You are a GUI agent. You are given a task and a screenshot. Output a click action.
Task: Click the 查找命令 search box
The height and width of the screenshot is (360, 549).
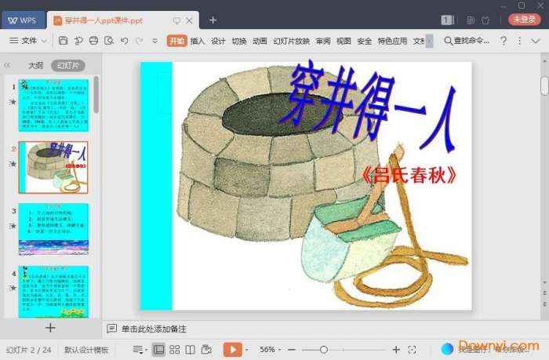pos(467,41)
